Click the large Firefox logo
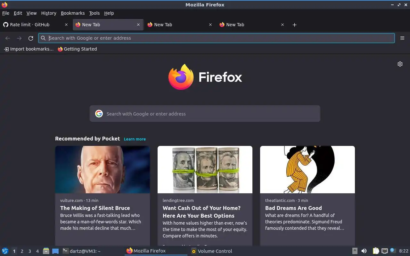 (x=181, y=77)
